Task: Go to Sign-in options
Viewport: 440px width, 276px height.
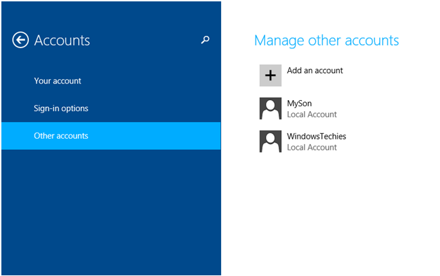Action: coord(61,108)
